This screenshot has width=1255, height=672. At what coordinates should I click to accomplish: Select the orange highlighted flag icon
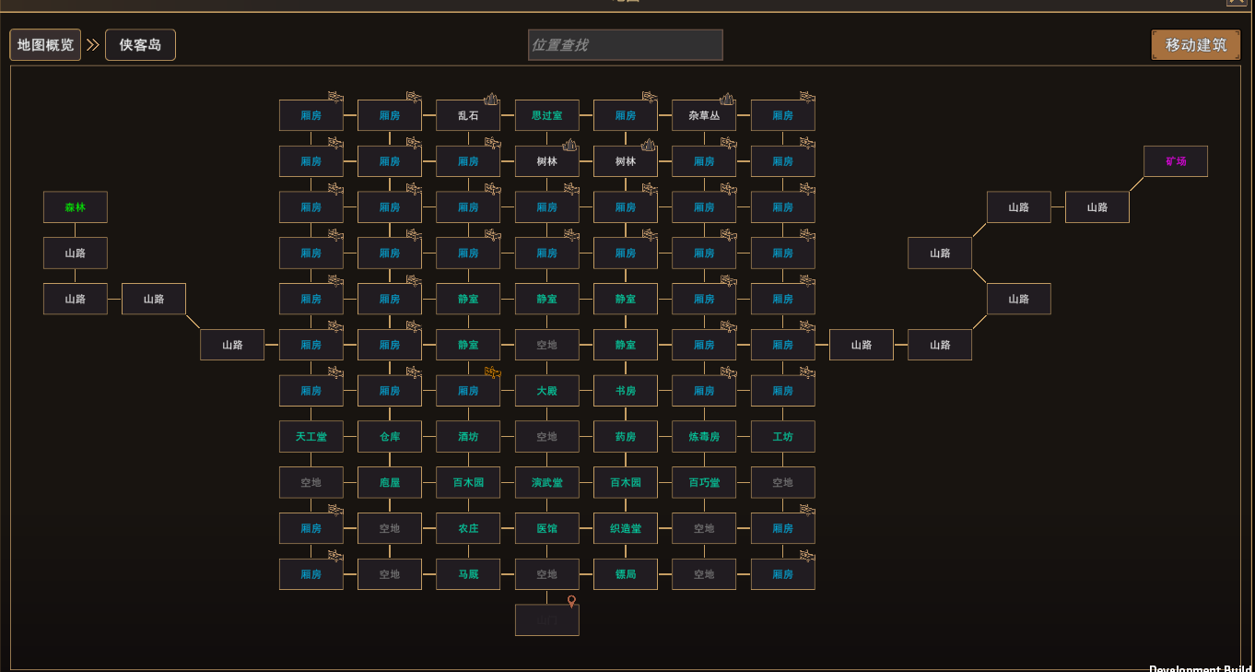point(492,372)
